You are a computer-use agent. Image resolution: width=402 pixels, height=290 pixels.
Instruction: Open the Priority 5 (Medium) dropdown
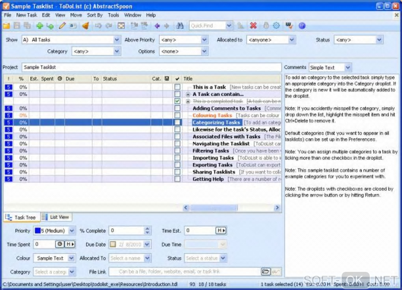coord(72,231)
